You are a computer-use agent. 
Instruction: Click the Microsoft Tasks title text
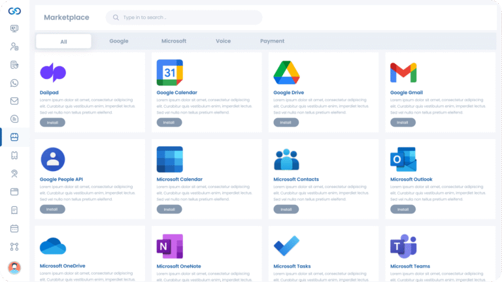[292, 266]
